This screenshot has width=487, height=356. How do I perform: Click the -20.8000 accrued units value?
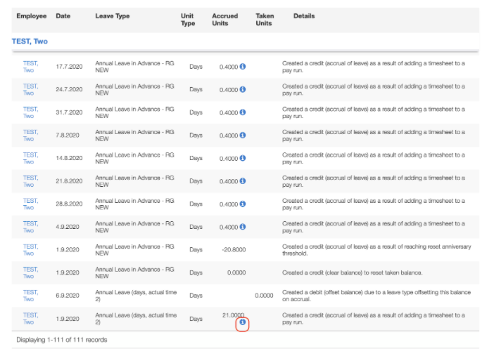tap(232, 250)
